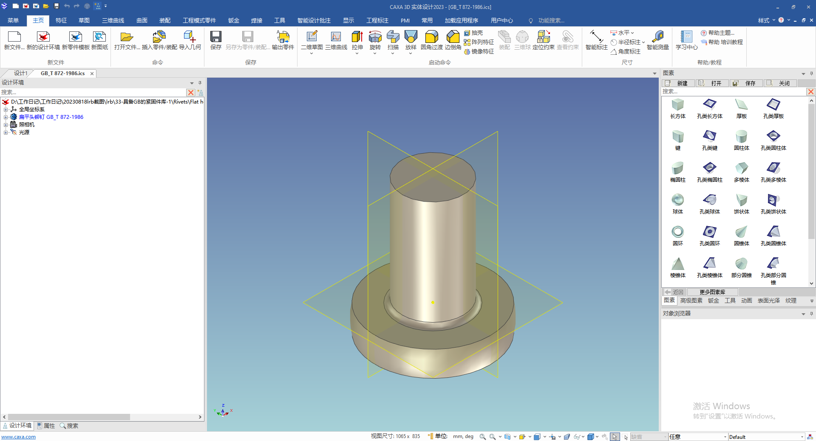Image resolution: width=816 pixels, height=441 pixels.
Task: Click the 帮助主题 help topics item
Action: (x=718, y=33)
